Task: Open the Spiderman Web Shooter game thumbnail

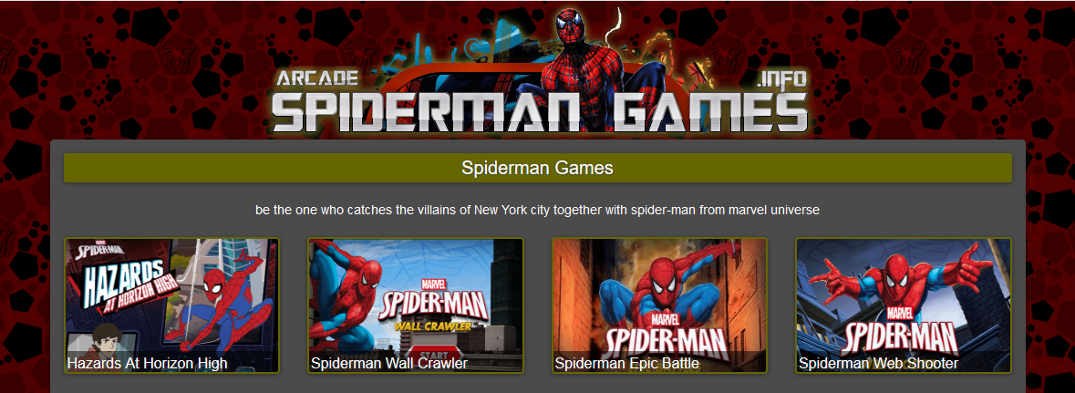Action: tap(903, 305)
